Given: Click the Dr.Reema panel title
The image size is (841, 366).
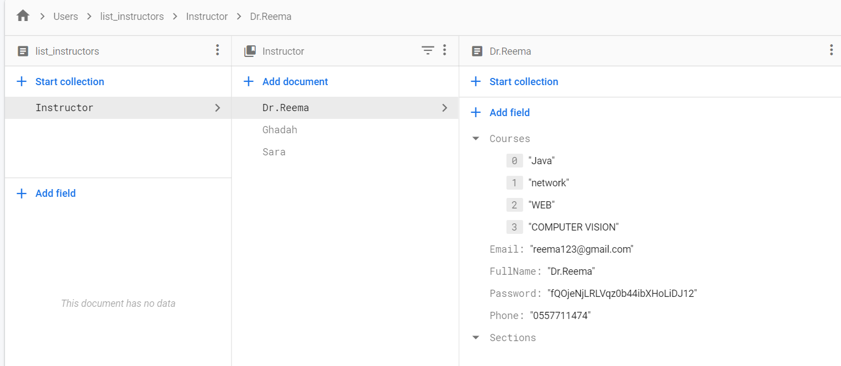Looking at the screenshot, I should [x=510, y=51].
